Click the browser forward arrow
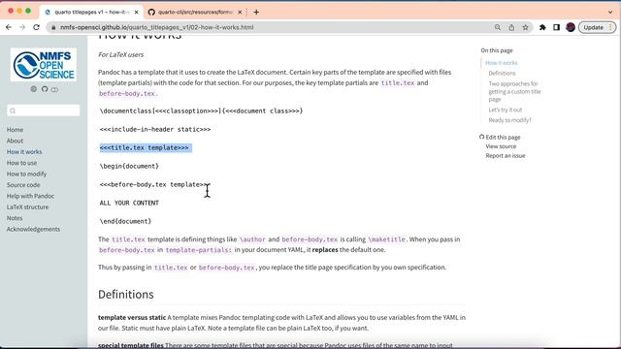621x349 pixels. coord(22,27)
